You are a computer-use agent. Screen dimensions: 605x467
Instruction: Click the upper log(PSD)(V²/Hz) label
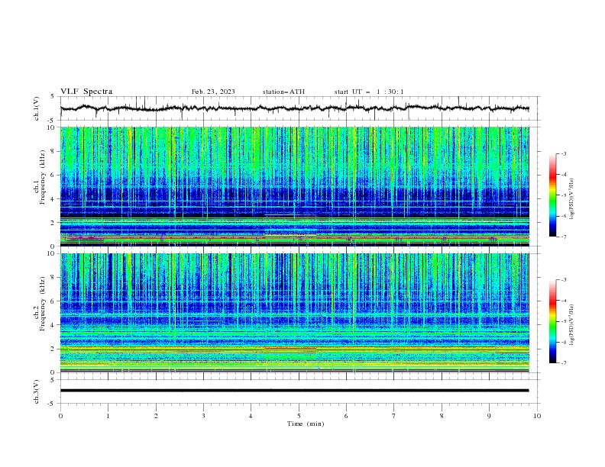pyautogui.click(x=571, y=199)
